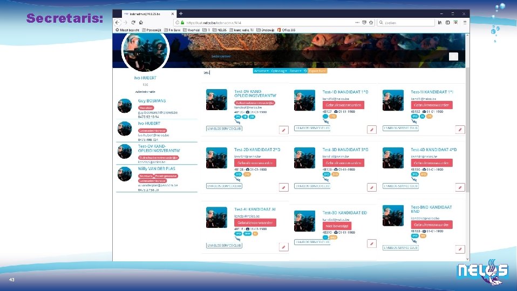
Task: Click the pencil icon on Test-AI KANDIDAAT card
Action: pos(283,247)
